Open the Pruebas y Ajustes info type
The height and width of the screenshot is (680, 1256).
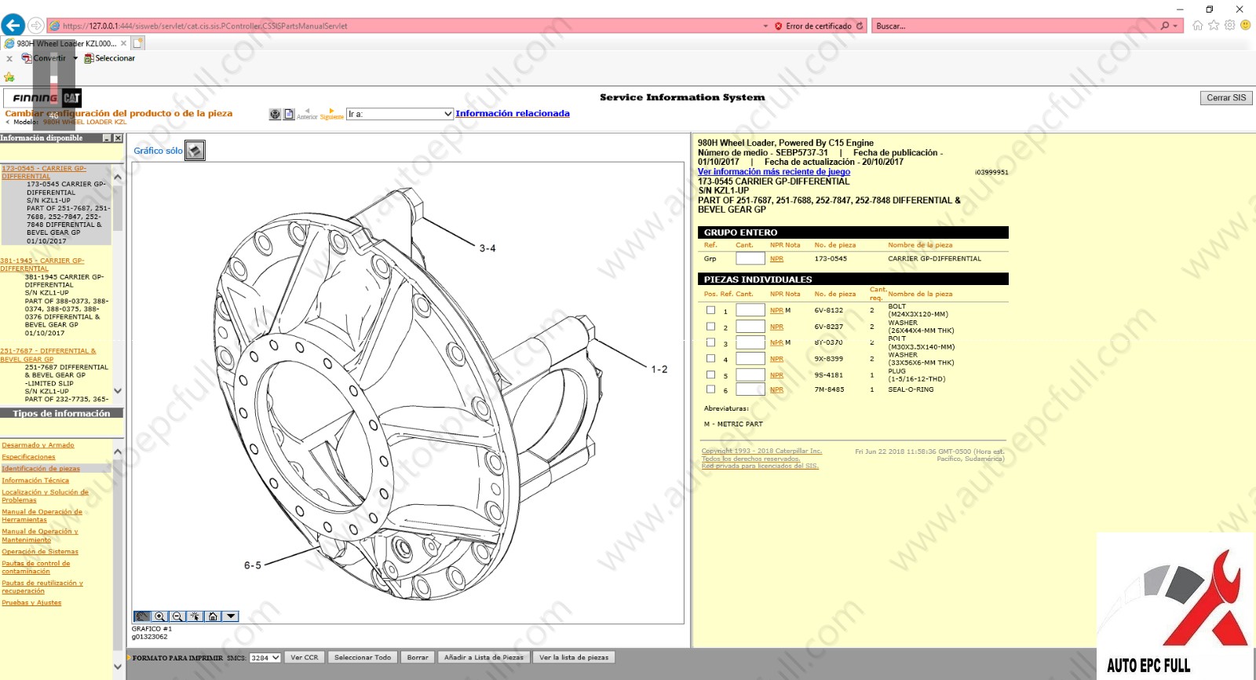(31, 603)
